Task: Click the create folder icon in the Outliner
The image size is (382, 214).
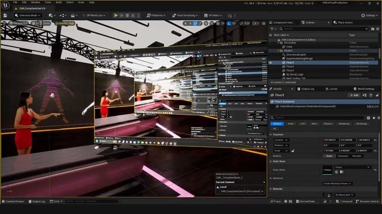Action: 372,29
